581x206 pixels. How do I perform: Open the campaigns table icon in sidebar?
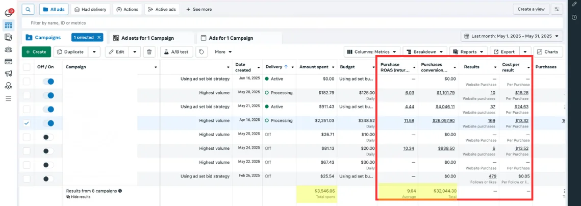pos(8,25)
